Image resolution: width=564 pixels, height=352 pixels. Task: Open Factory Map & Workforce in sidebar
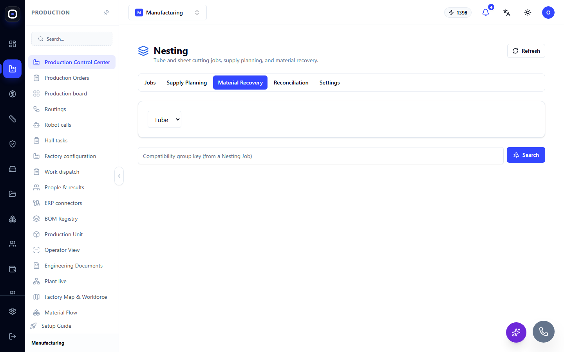click(72, 297)
